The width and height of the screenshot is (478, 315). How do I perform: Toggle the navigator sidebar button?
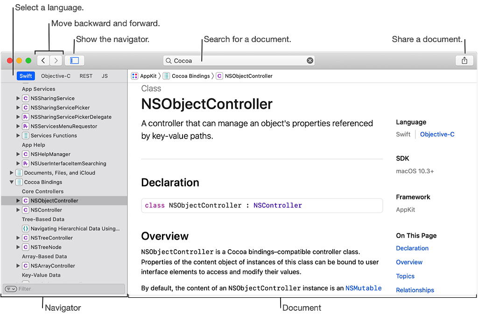(74, 61)
